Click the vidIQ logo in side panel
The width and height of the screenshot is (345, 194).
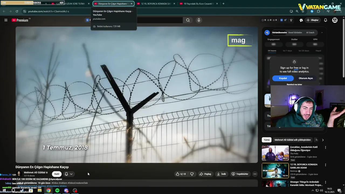pos(267,33)
